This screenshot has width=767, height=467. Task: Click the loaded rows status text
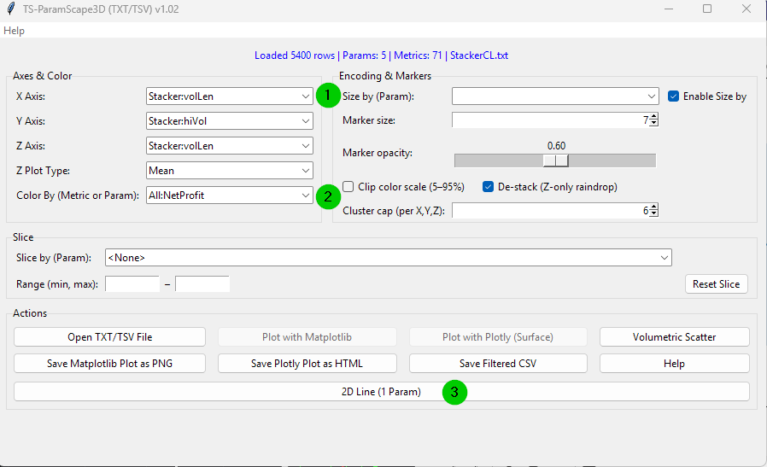click(381, 55)
